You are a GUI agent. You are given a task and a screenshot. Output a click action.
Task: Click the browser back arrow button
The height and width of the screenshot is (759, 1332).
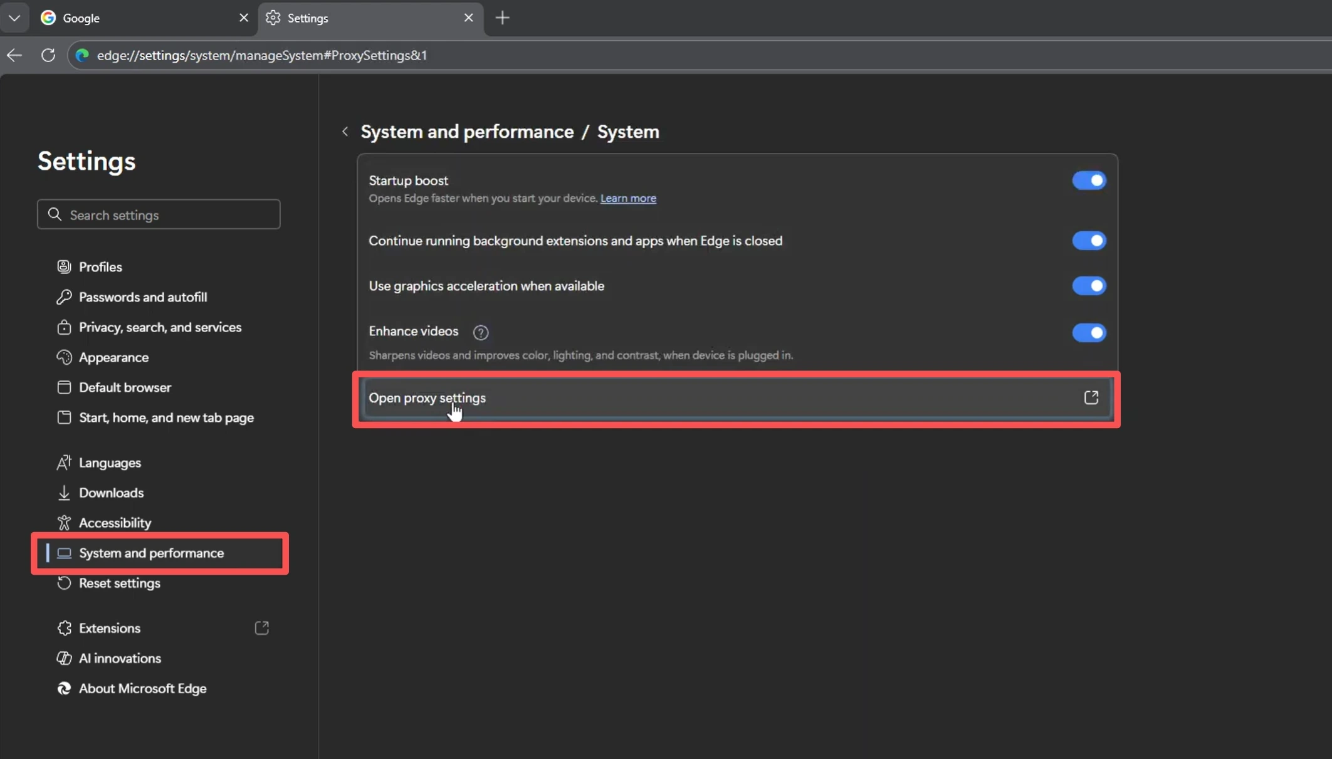point(14,55)
